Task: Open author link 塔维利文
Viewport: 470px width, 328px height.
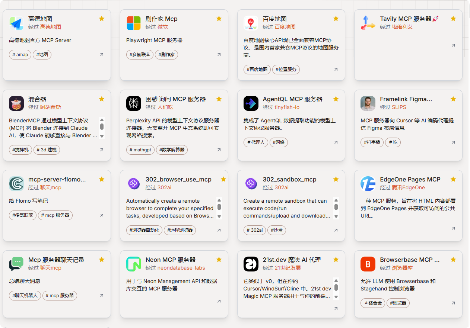Action: click(x=402, y=27)
